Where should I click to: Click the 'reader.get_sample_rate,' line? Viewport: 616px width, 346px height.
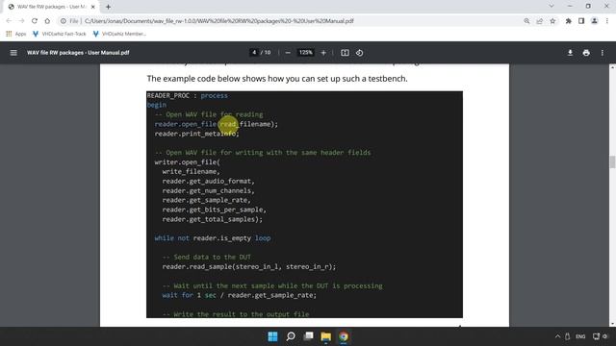click(207, 200)
